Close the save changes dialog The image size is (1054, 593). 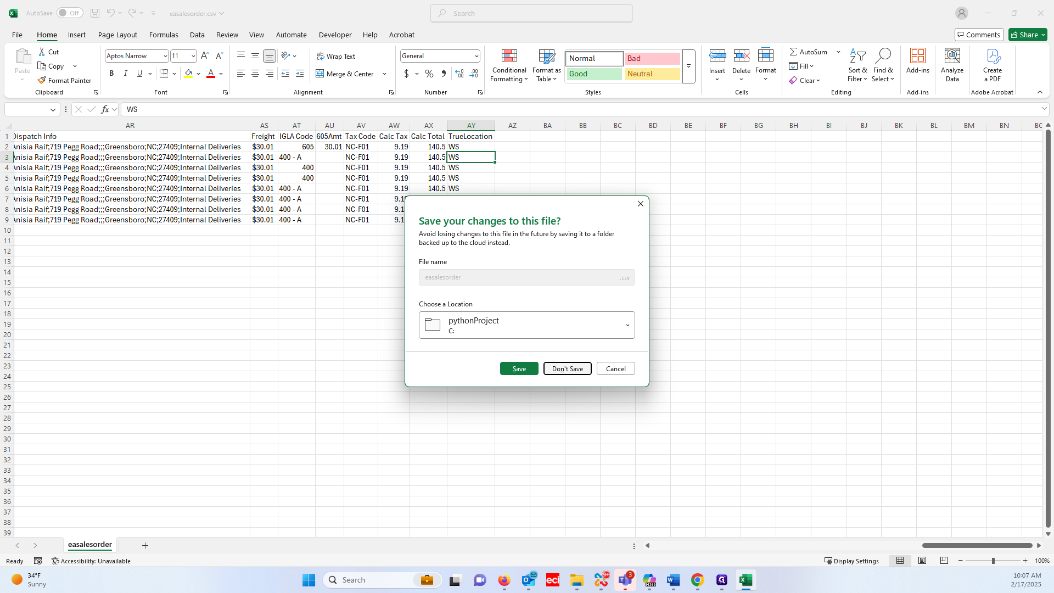pyautogui.click(x=640, y=204)
